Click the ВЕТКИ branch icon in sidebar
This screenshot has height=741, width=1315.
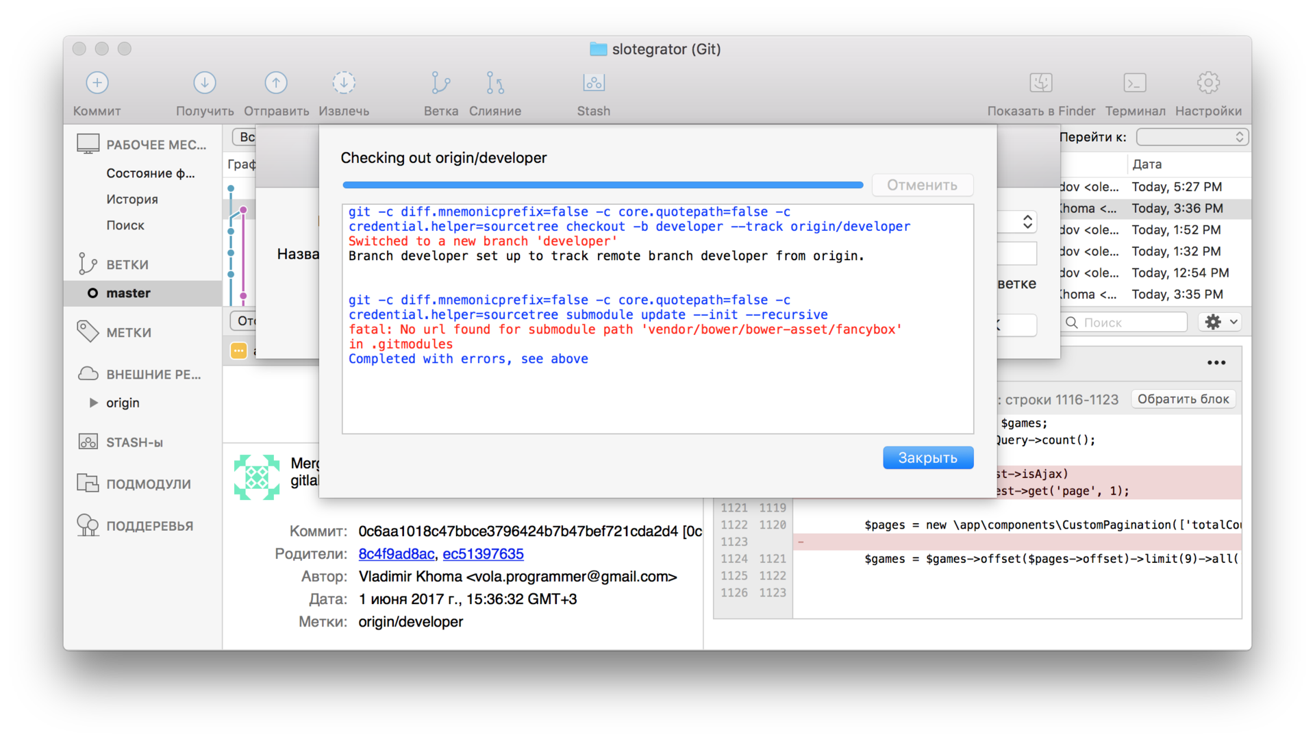(x=88, y=264)
